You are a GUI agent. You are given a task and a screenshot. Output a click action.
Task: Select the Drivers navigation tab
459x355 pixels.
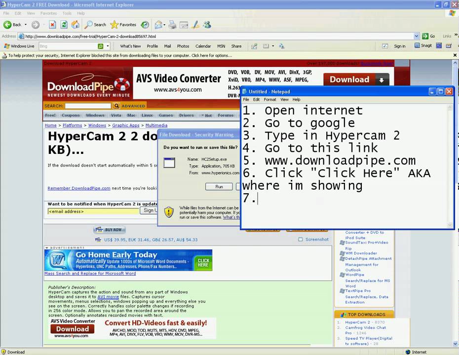(x=186, y=115)
